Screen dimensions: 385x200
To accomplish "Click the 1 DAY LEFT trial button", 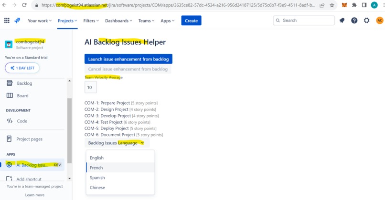I will click(22, 68).
